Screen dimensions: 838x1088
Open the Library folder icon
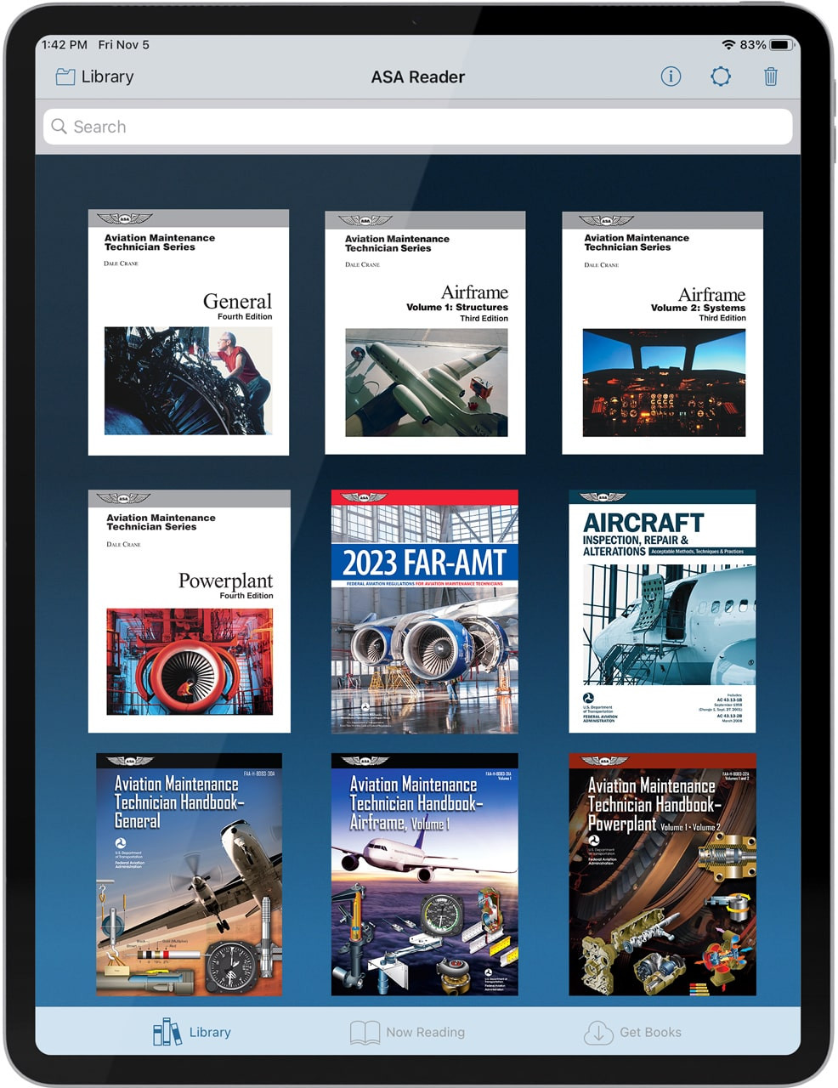tap(65, 76)
